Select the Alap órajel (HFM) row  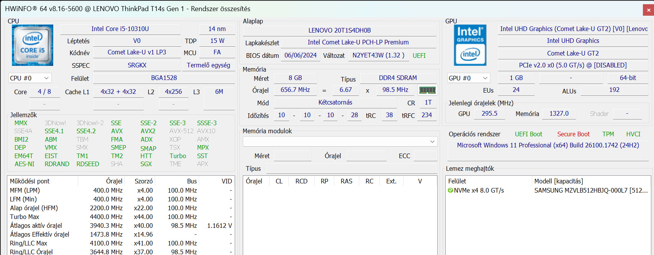[x=121, y=208]
